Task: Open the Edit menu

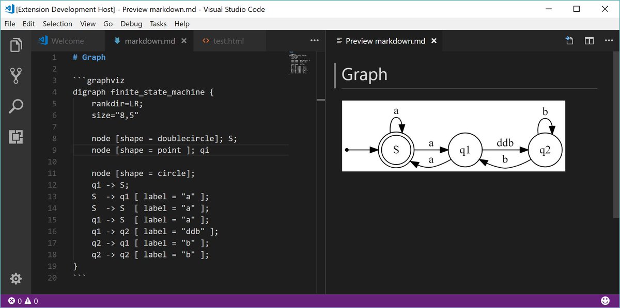Action: pyautogui.click(x=28, y=24)
